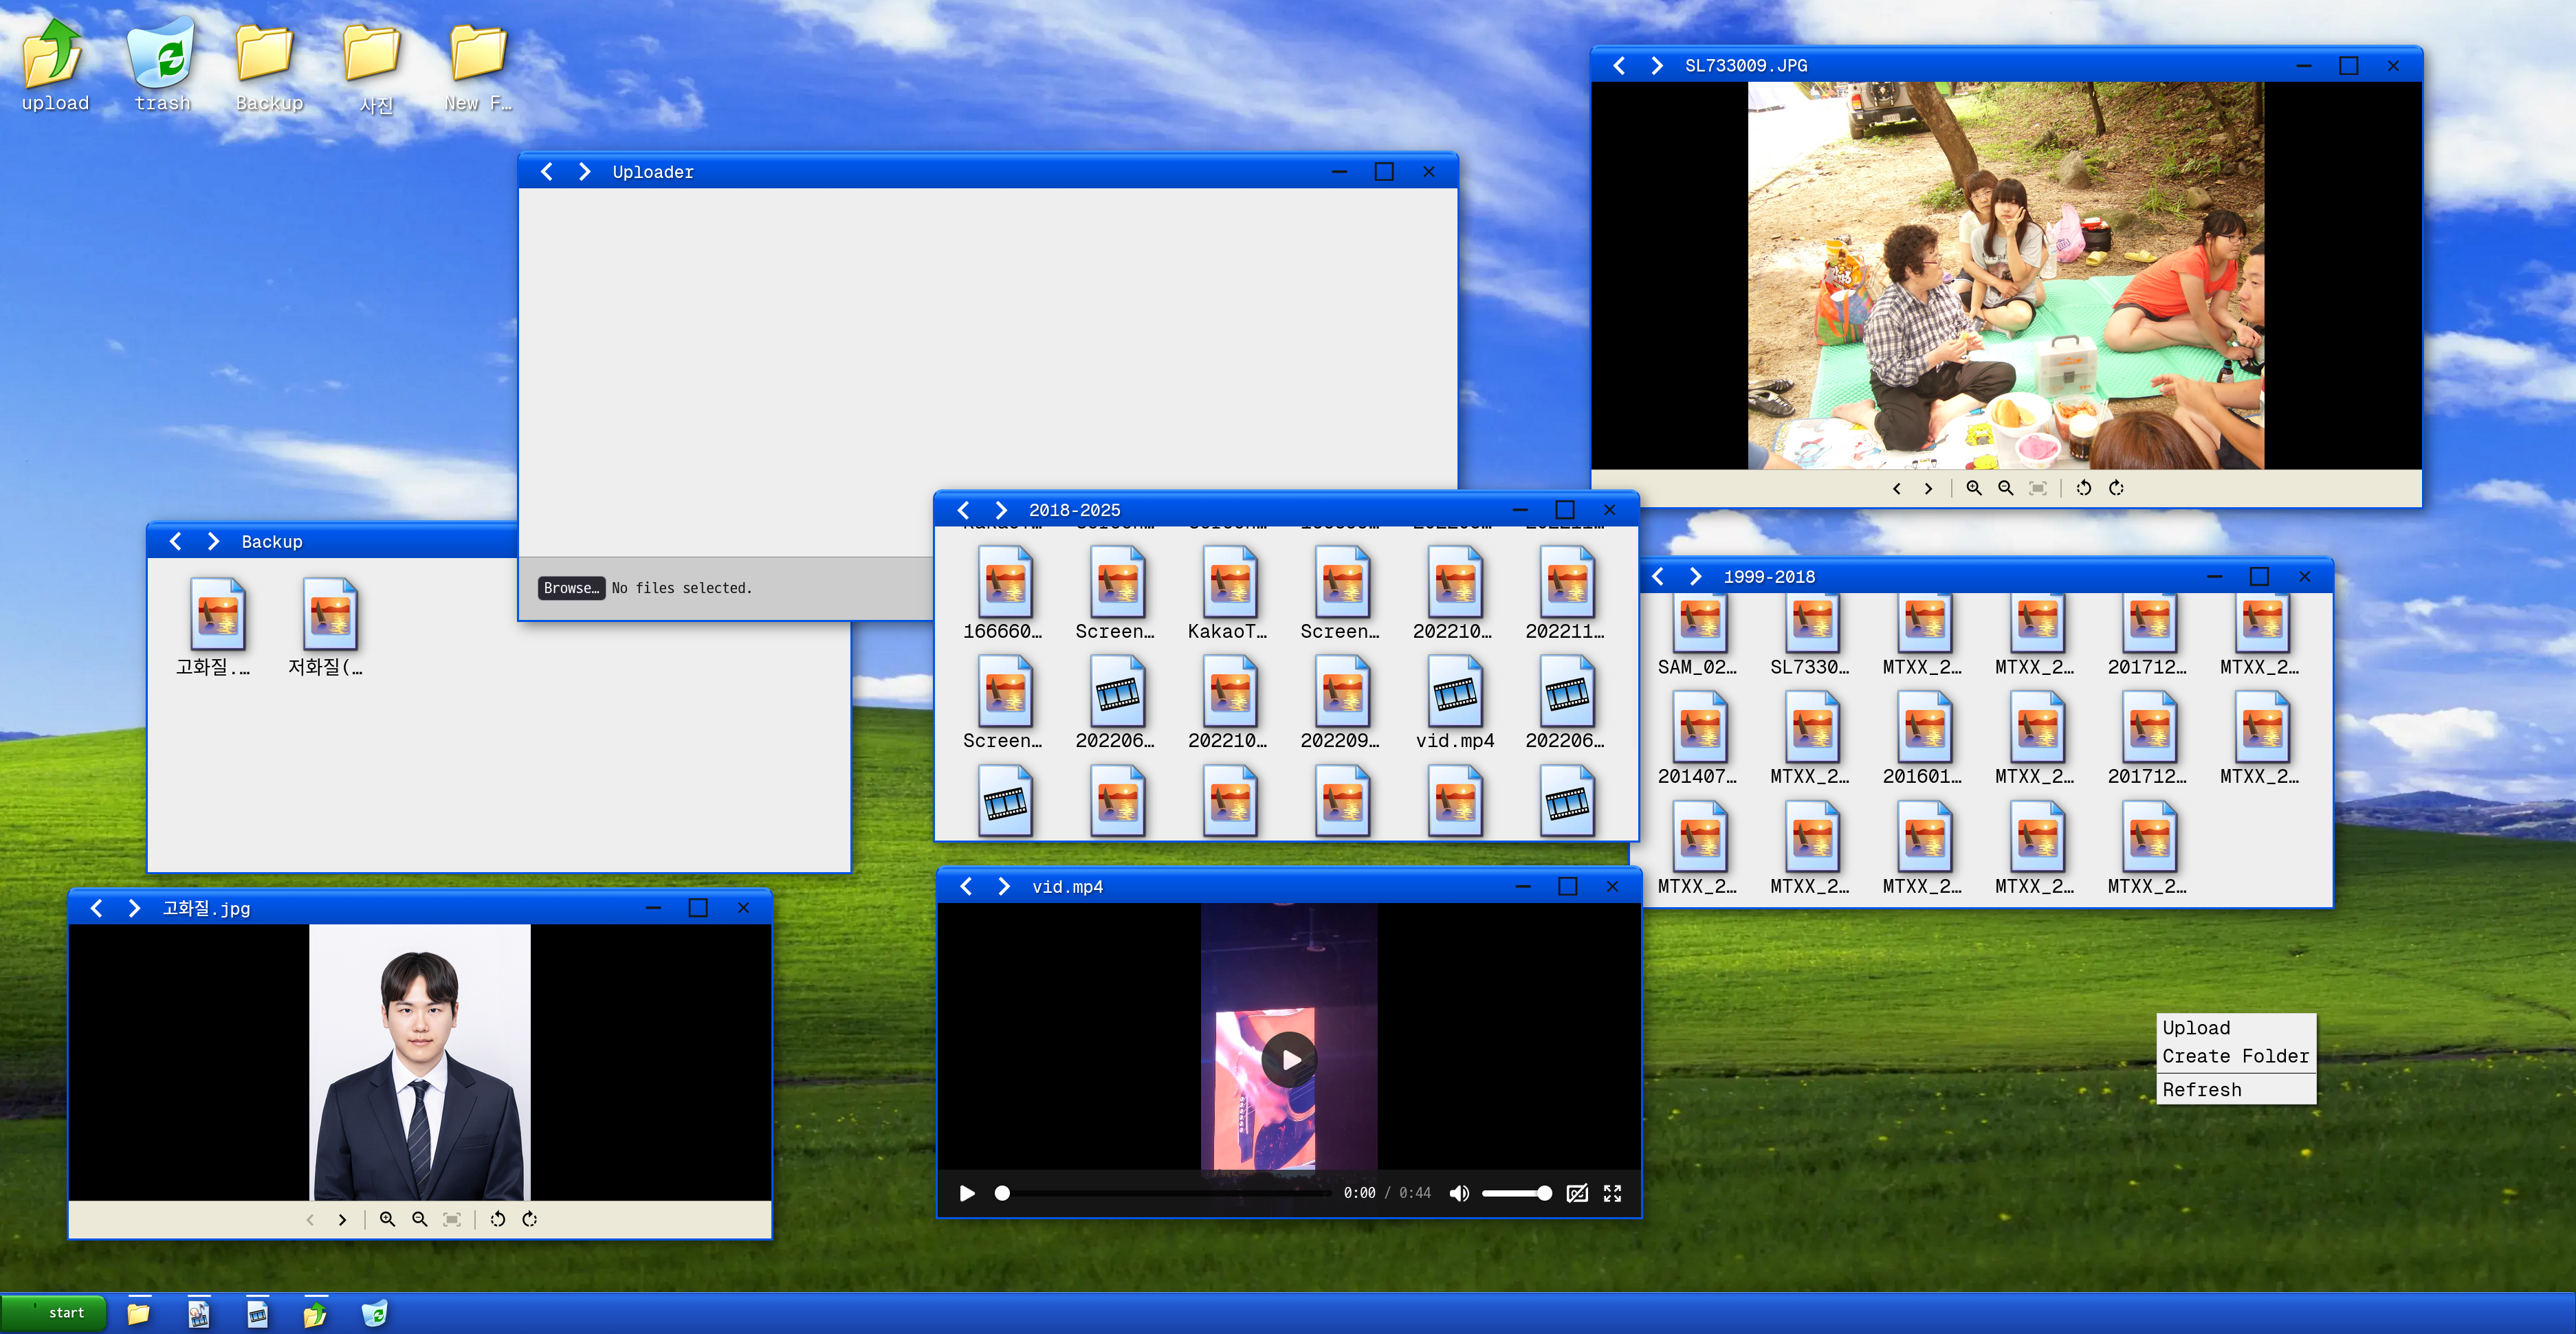This screenshot has width=2576, height=1334.
Task: Open the New F… desktop folder
Action: [x=478, y=64]
